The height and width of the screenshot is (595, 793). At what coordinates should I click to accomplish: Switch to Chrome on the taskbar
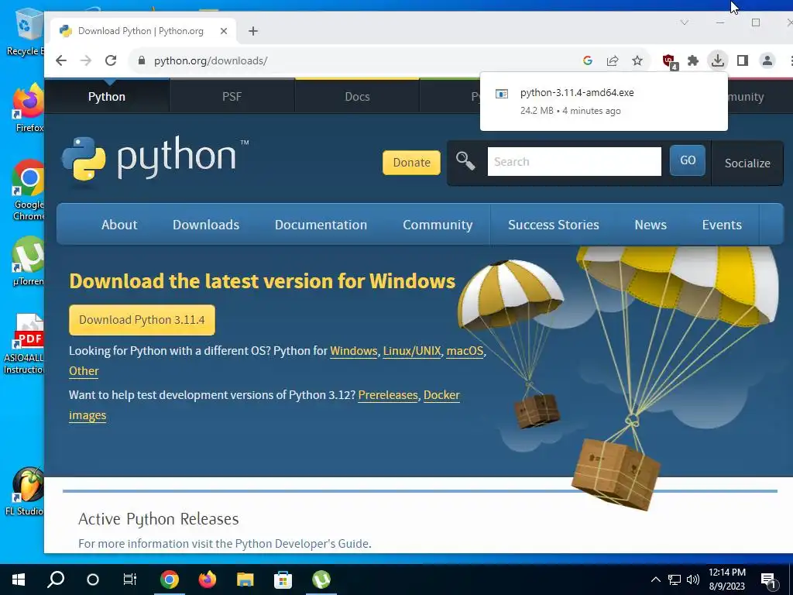[x=170, y=580]
